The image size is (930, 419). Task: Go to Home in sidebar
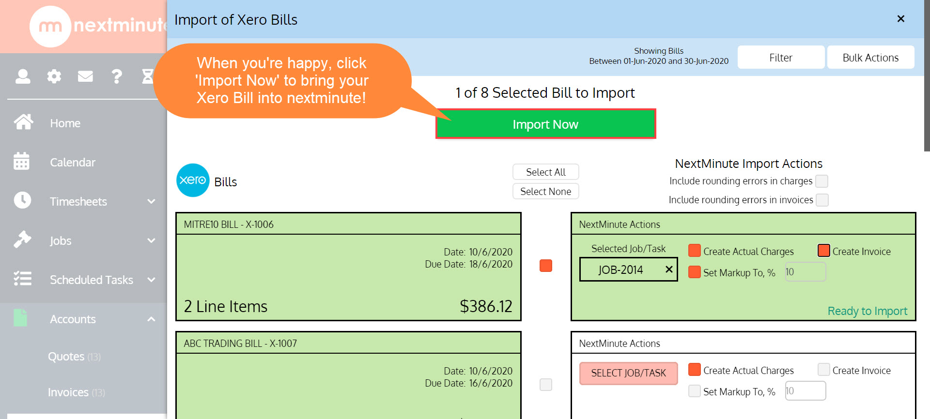tap(65, 123)
